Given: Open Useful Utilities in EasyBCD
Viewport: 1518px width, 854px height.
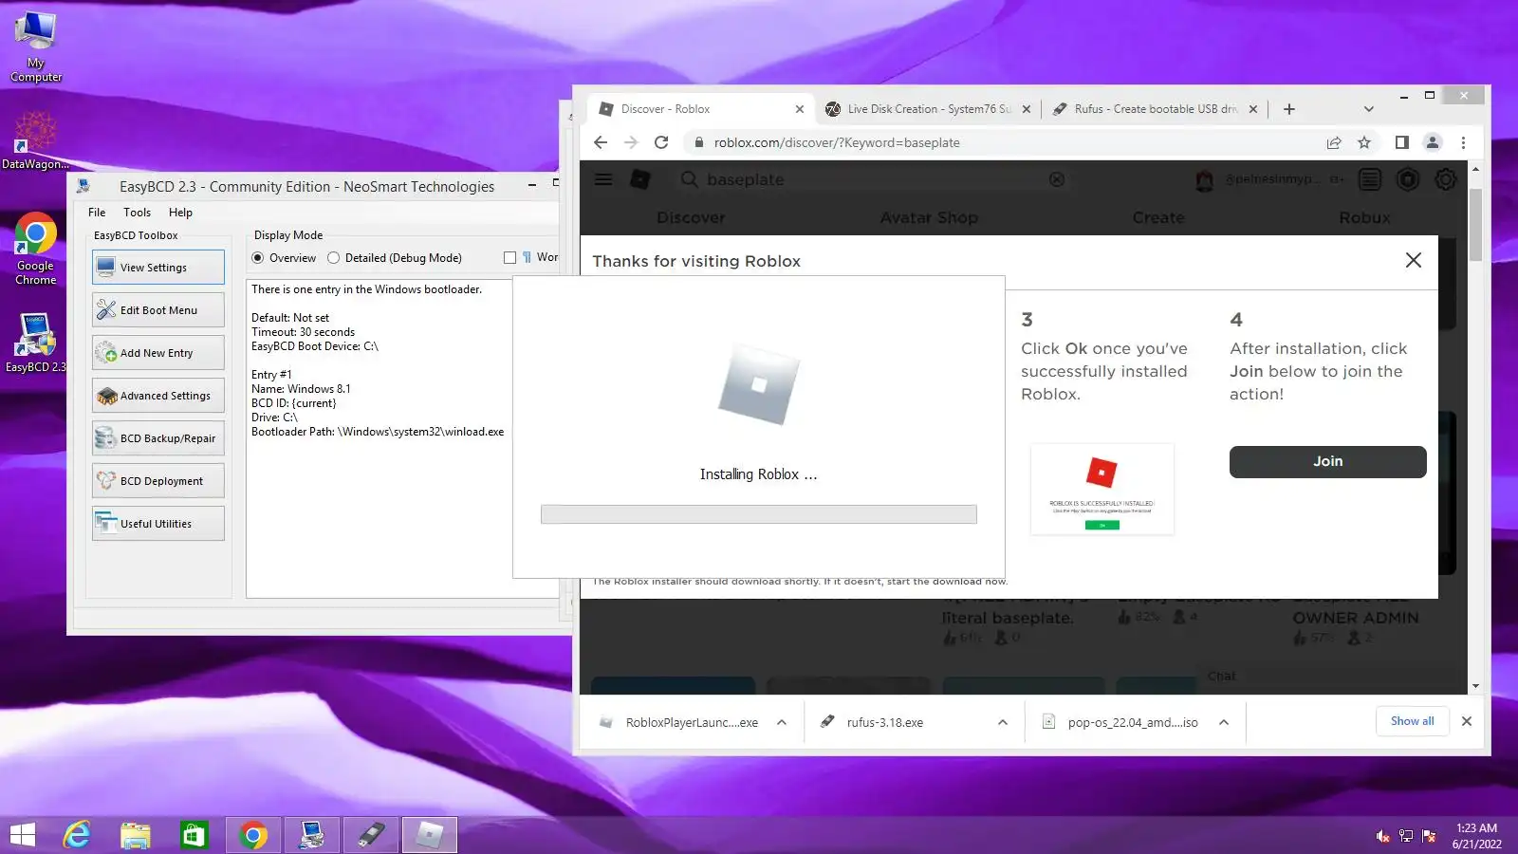Looking at the screenshot, I should click(x=158, y=524).
